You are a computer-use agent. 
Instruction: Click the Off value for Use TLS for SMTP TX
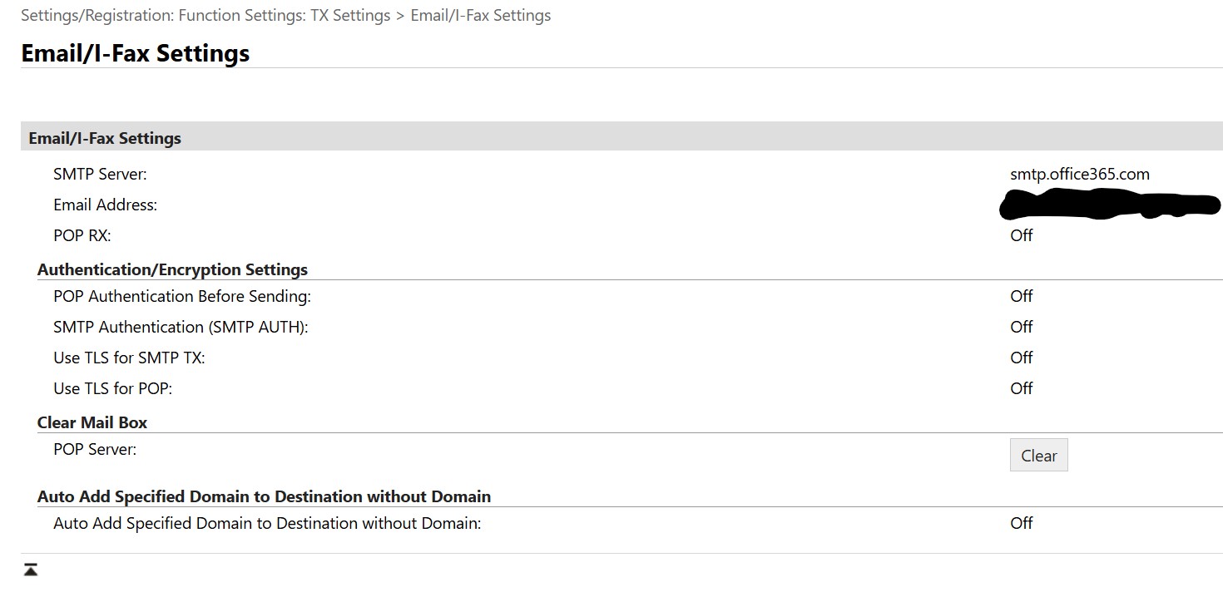coord(1021,358)
